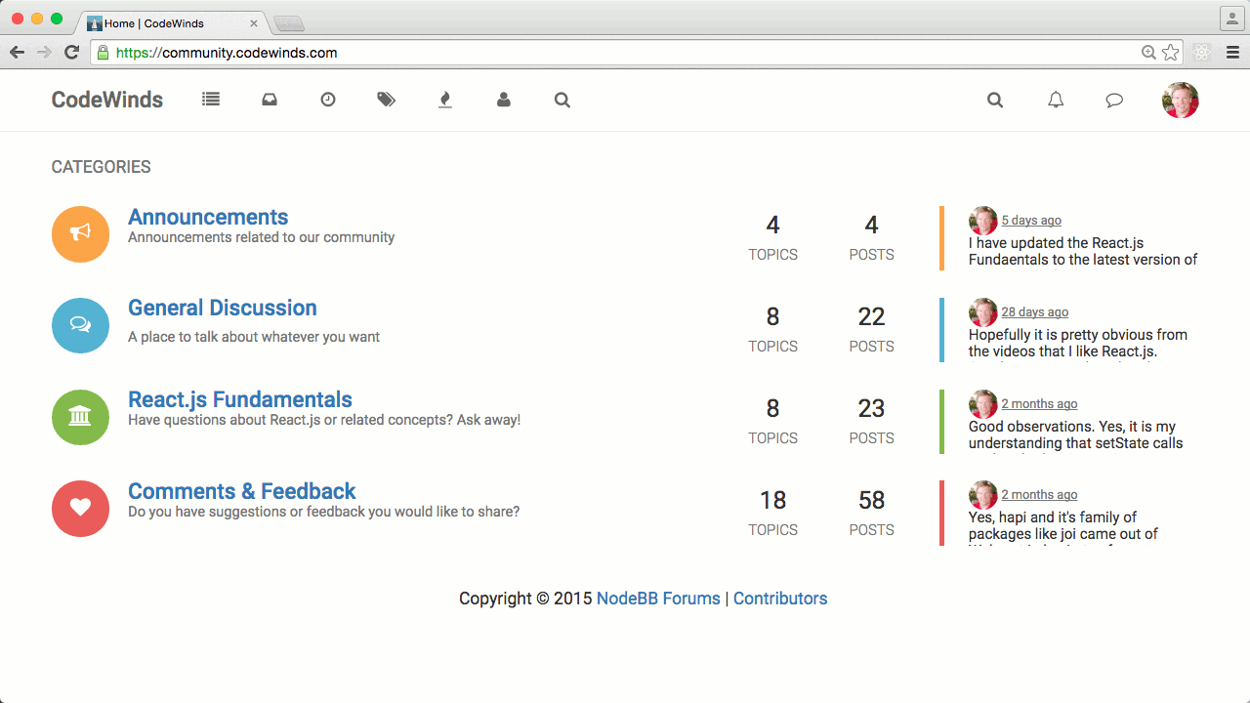Open the '2 months ago' link in Comments row
The image size is (1250, 703).
coord(1039,495)
